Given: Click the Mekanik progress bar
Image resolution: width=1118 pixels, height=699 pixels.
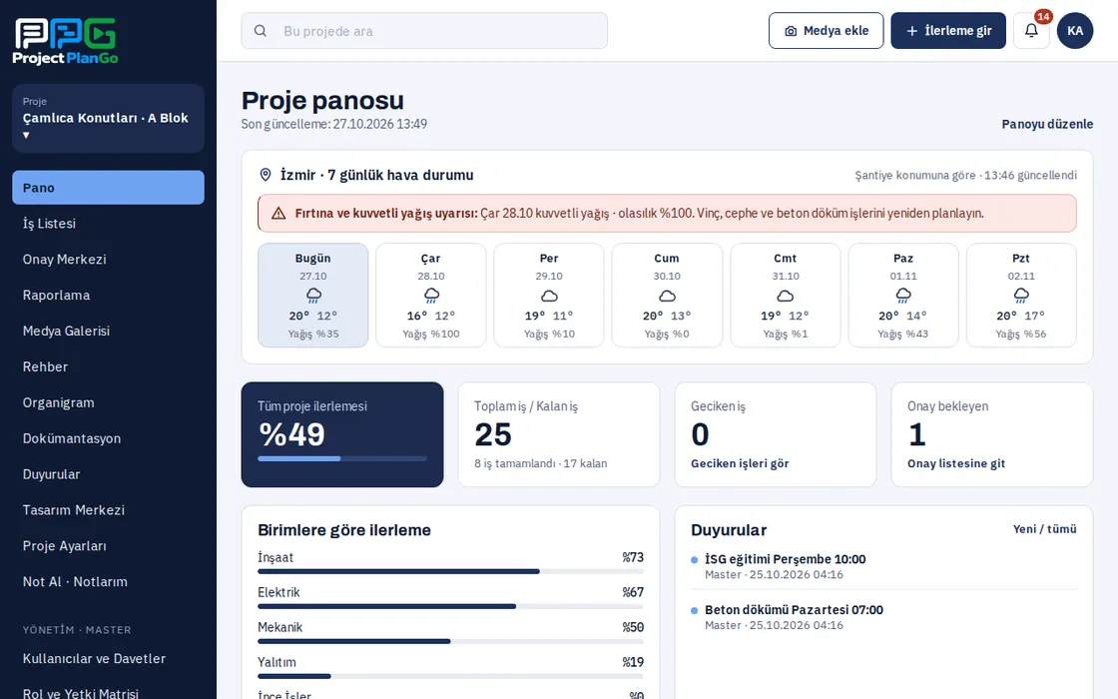Looking at the screenshot, I should [450, 641].
